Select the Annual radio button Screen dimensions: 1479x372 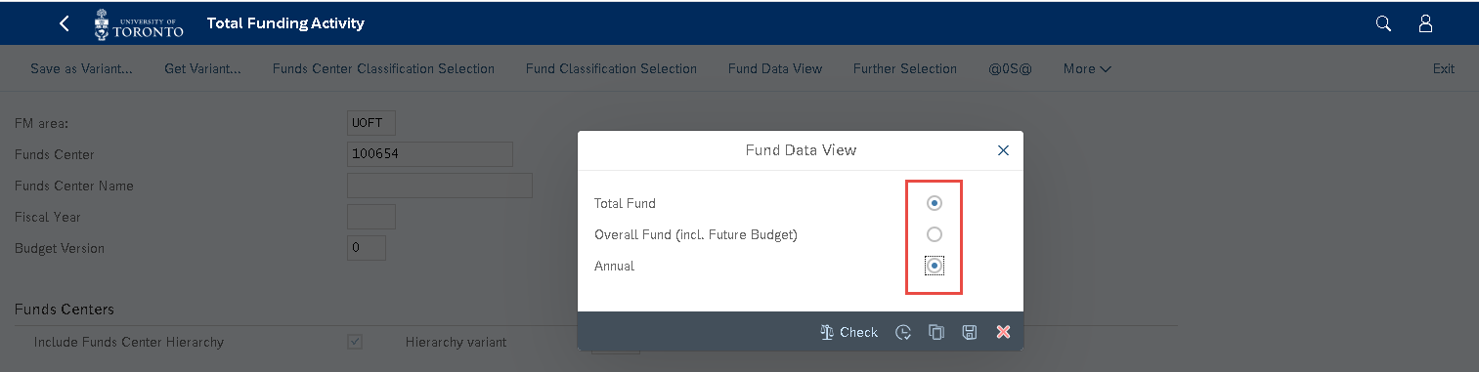coord(935,266)
